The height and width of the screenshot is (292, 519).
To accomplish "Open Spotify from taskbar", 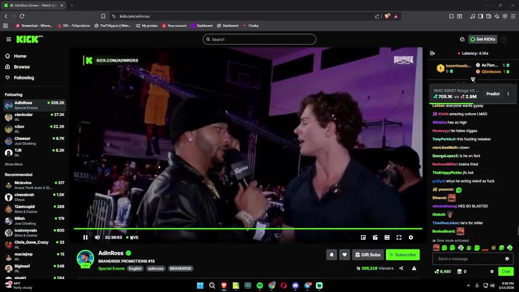I will 259,286.
